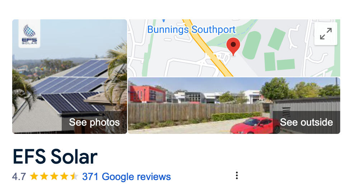Click the 4.7 rating number
The height and width of the screenshot is (189, 356).
coord(19,176)
